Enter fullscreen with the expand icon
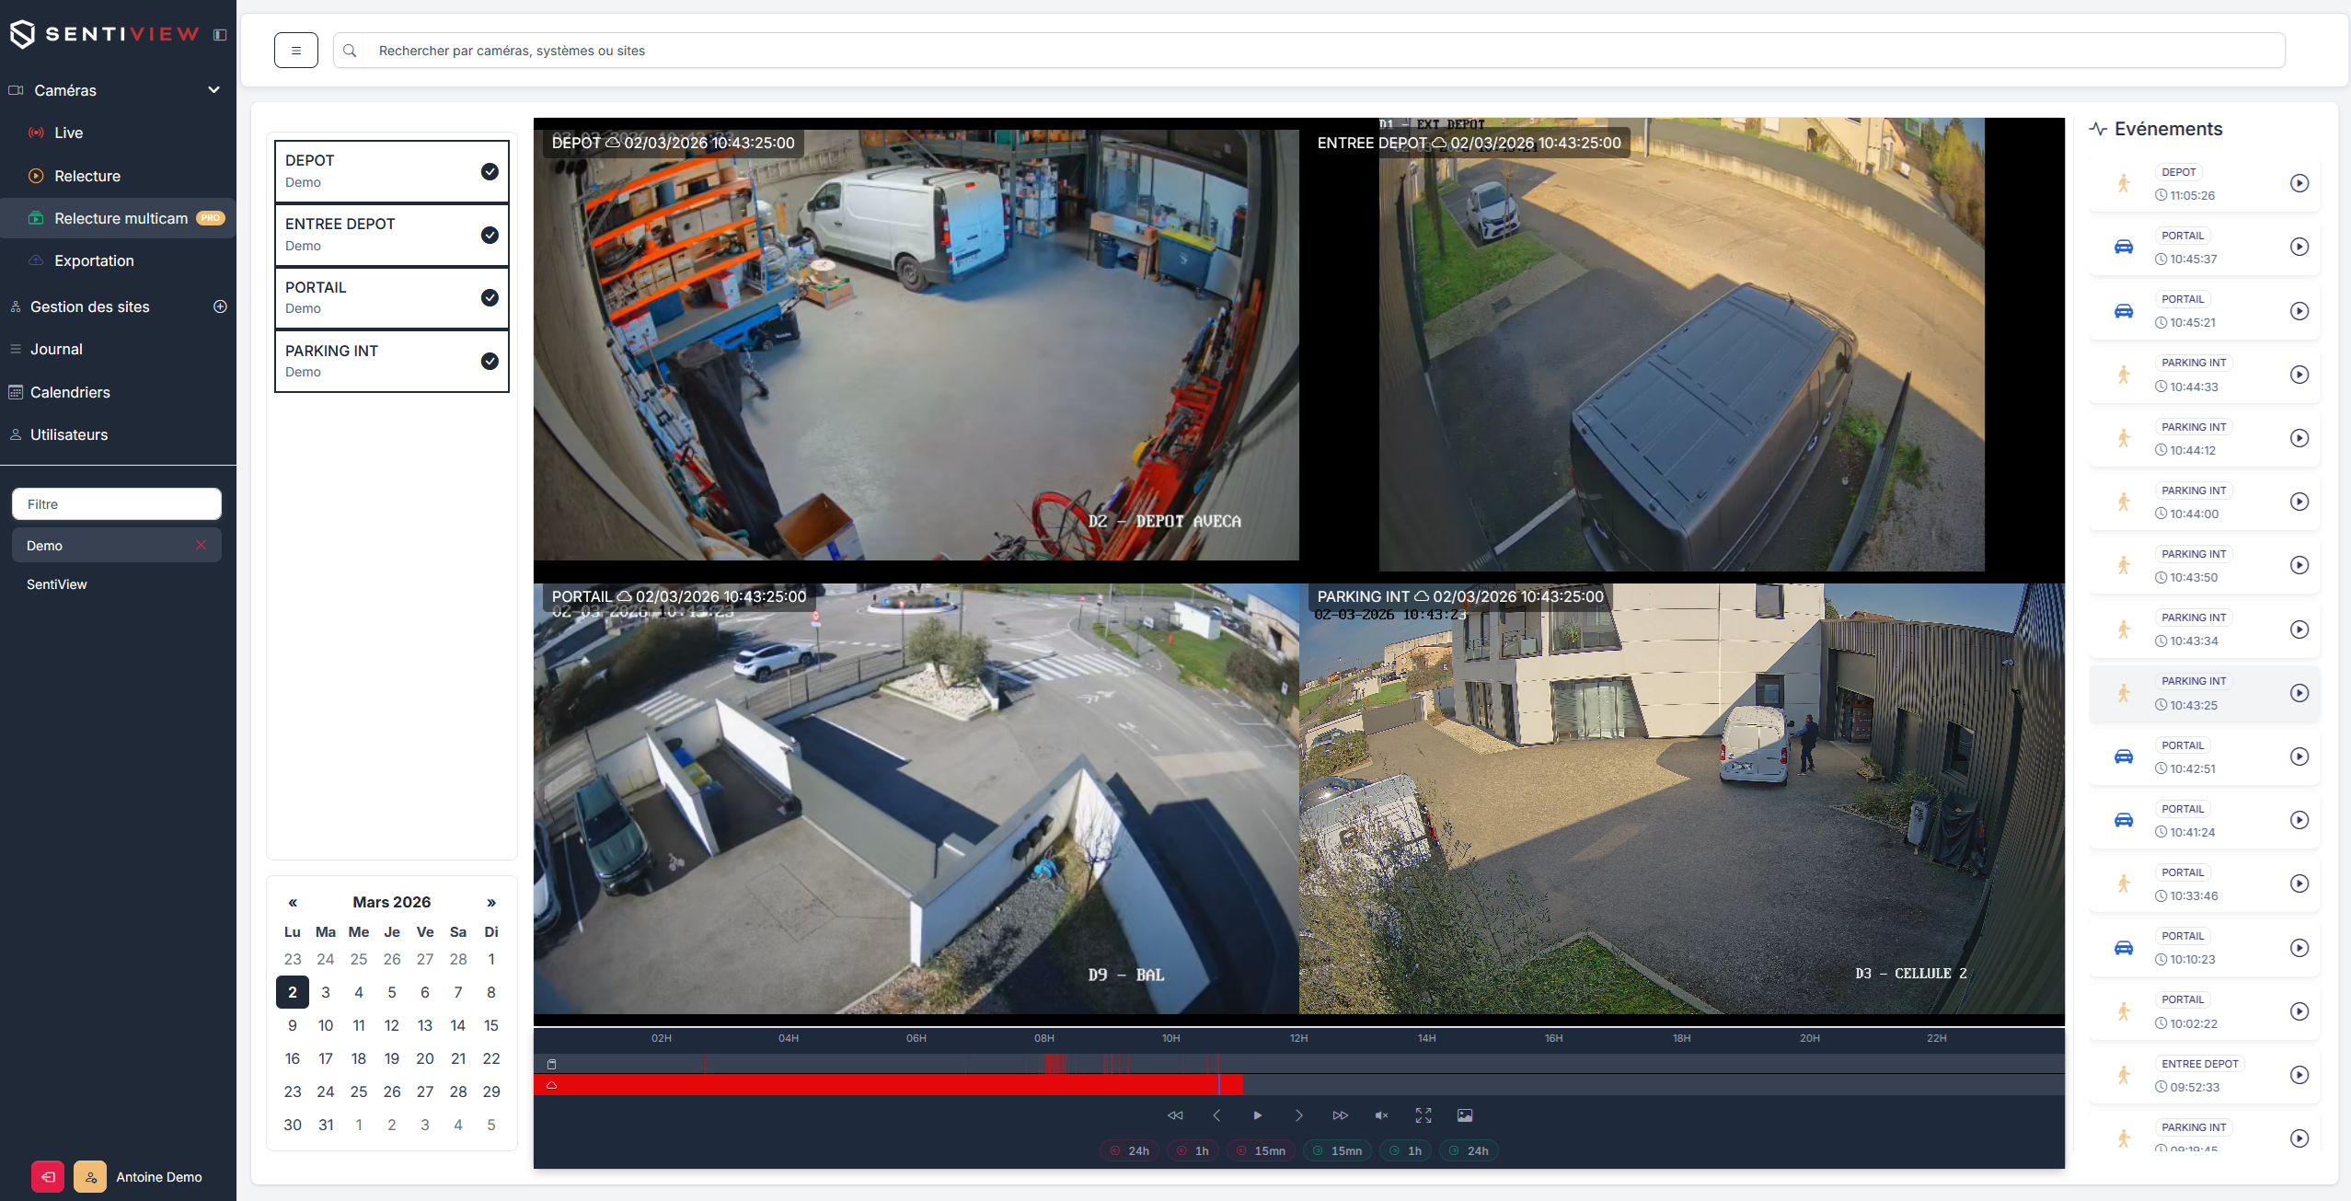The height and width of the screenshot is (1201, 2351). click(1423, 1114)
